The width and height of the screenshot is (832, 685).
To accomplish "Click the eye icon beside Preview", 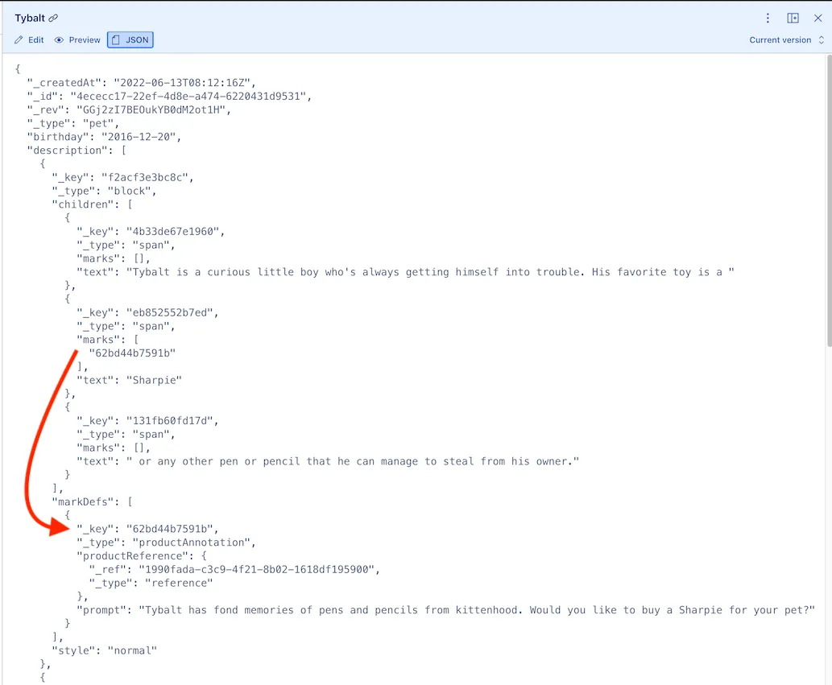I will point(58,39).
